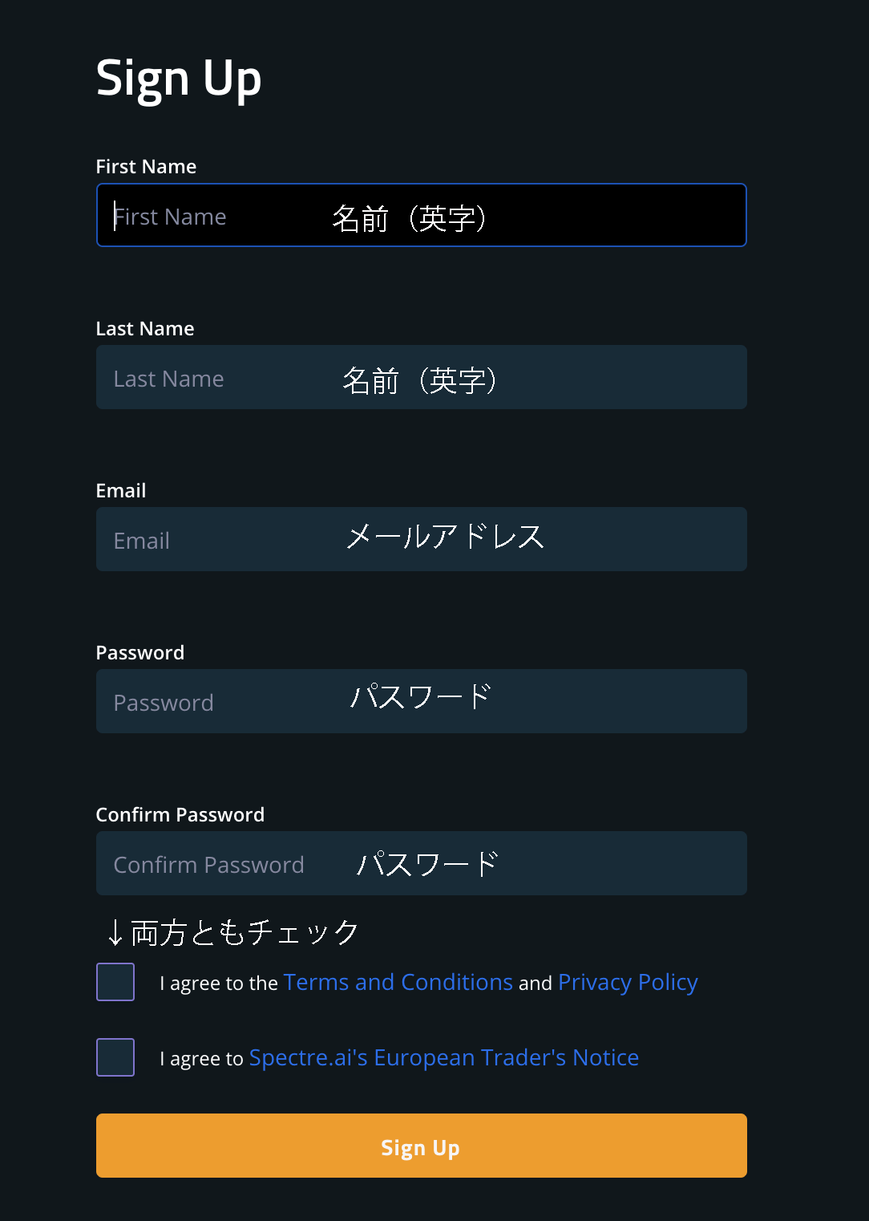869x1221 pixels.
Task: Open Spectre.ai's European Trader's Notice link
Action: pos(444,1057)
